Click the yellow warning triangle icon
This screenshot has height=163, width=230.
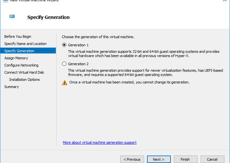click(x=65, y=83)
